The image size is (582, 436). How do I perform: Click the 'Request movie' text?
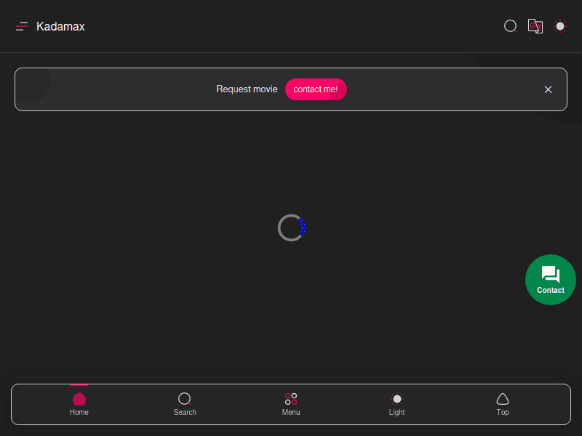(247, 89)
